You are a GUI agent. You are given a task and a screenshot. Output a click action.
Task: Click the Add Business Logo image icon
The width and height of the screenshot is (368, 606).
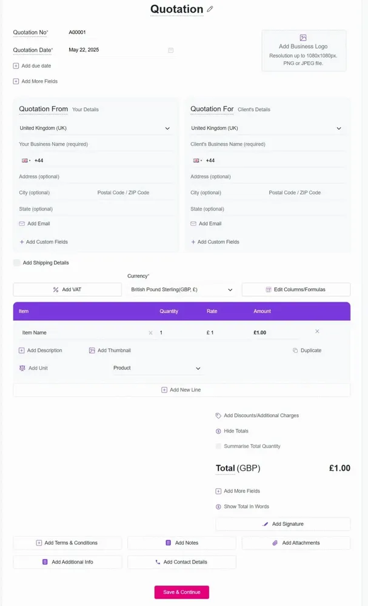tap(303, 38)
